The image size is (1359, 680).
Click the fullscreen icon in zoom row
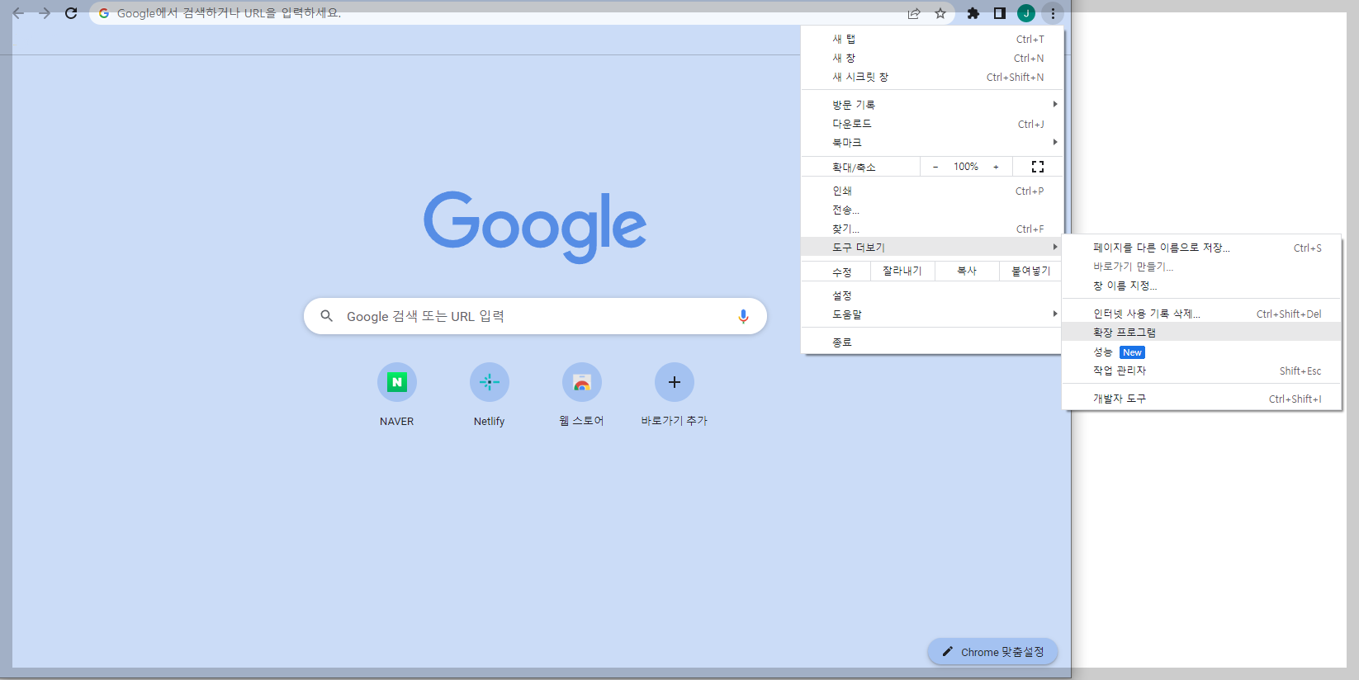1038,167
